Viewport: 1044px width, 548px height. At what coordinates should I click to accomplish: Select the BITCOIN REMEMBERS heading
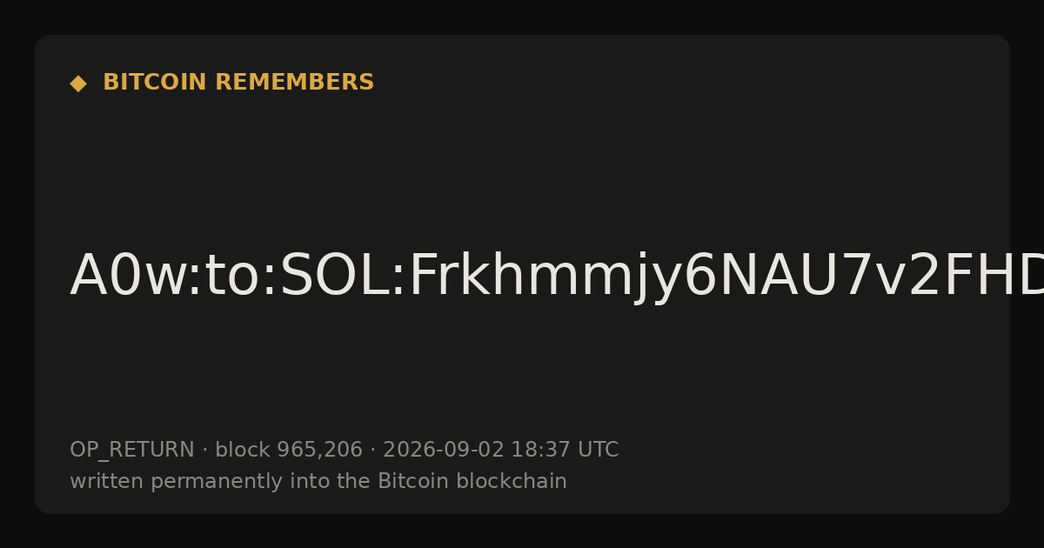tap(238, 83)
